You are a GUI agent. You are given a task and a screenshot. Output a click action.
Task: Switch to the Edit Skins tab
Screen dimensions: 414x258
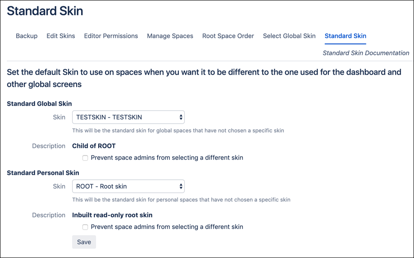61,36
